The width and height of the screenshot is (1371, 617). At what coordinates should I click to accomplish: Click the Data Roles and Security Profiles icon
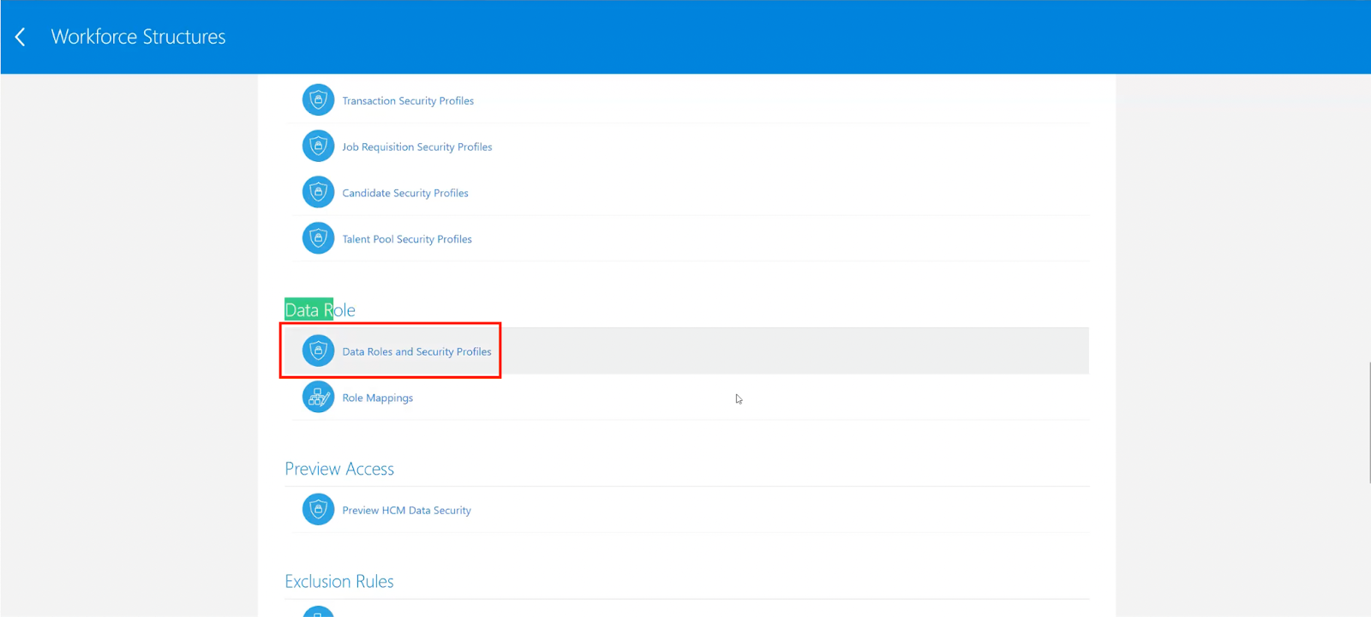click(x=318, y=350)
